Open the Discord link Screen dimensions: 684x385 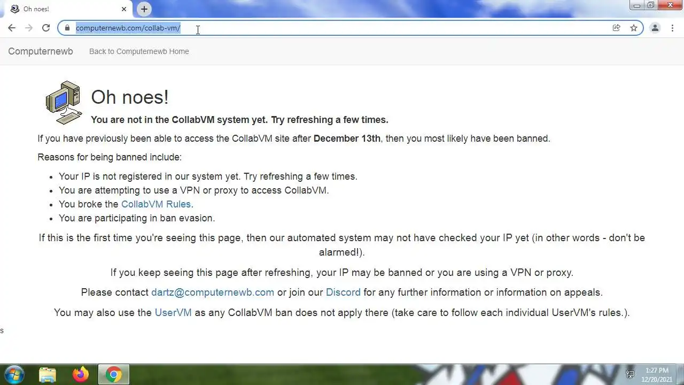tap(343, 292)
